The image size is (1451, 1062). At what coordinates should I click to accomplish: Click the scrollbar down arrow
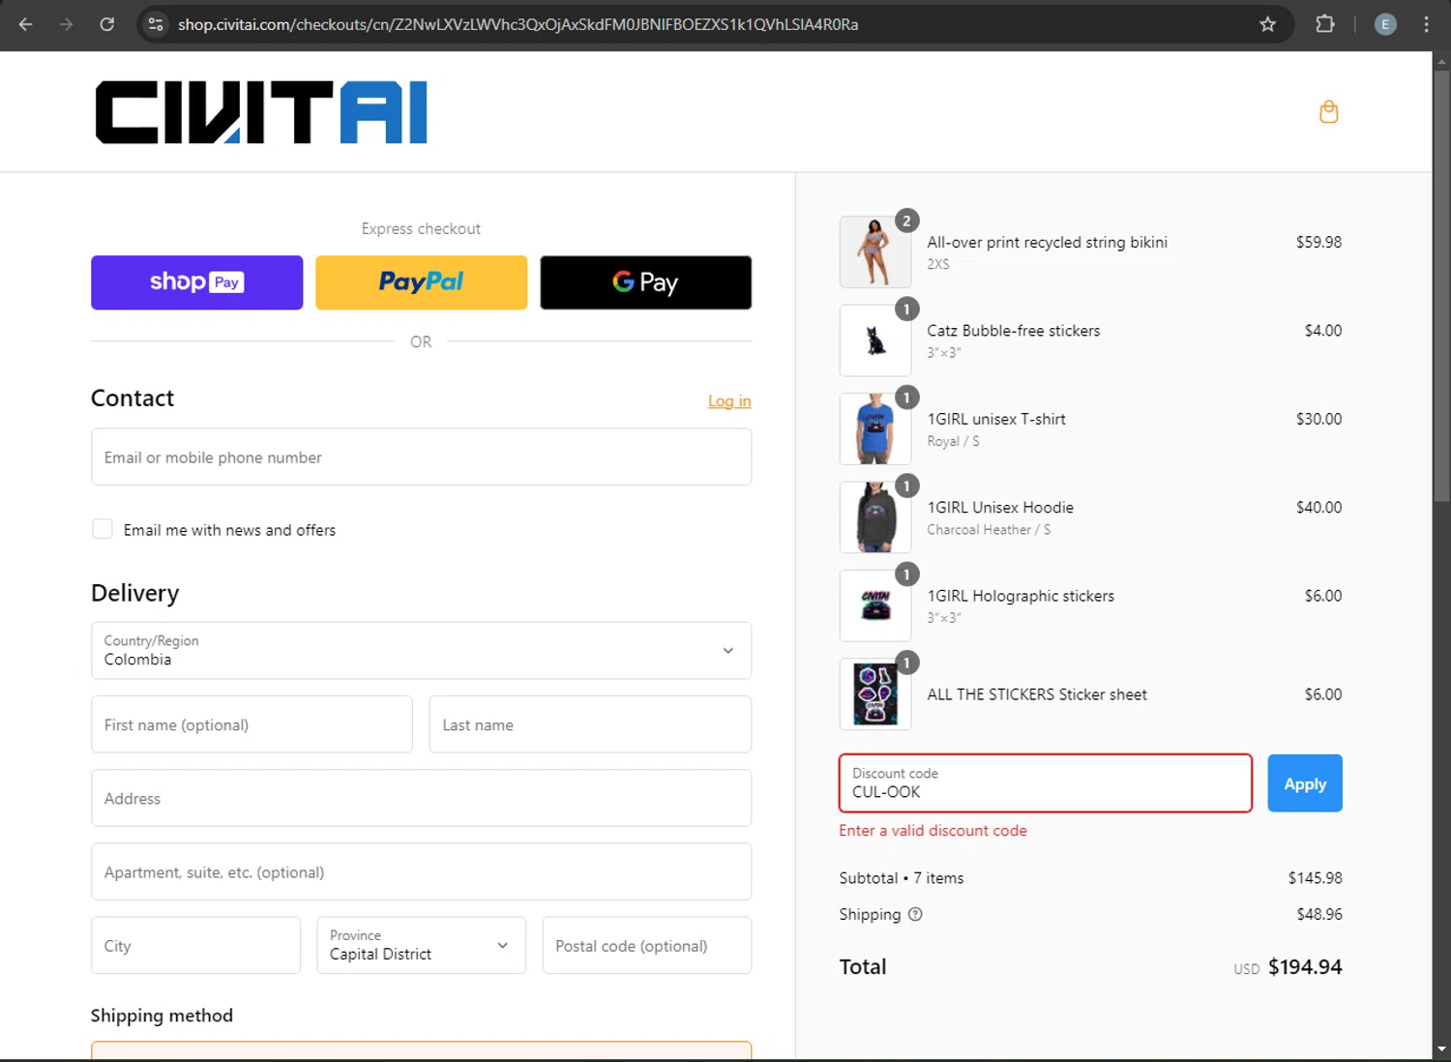click(1441, 1049)
